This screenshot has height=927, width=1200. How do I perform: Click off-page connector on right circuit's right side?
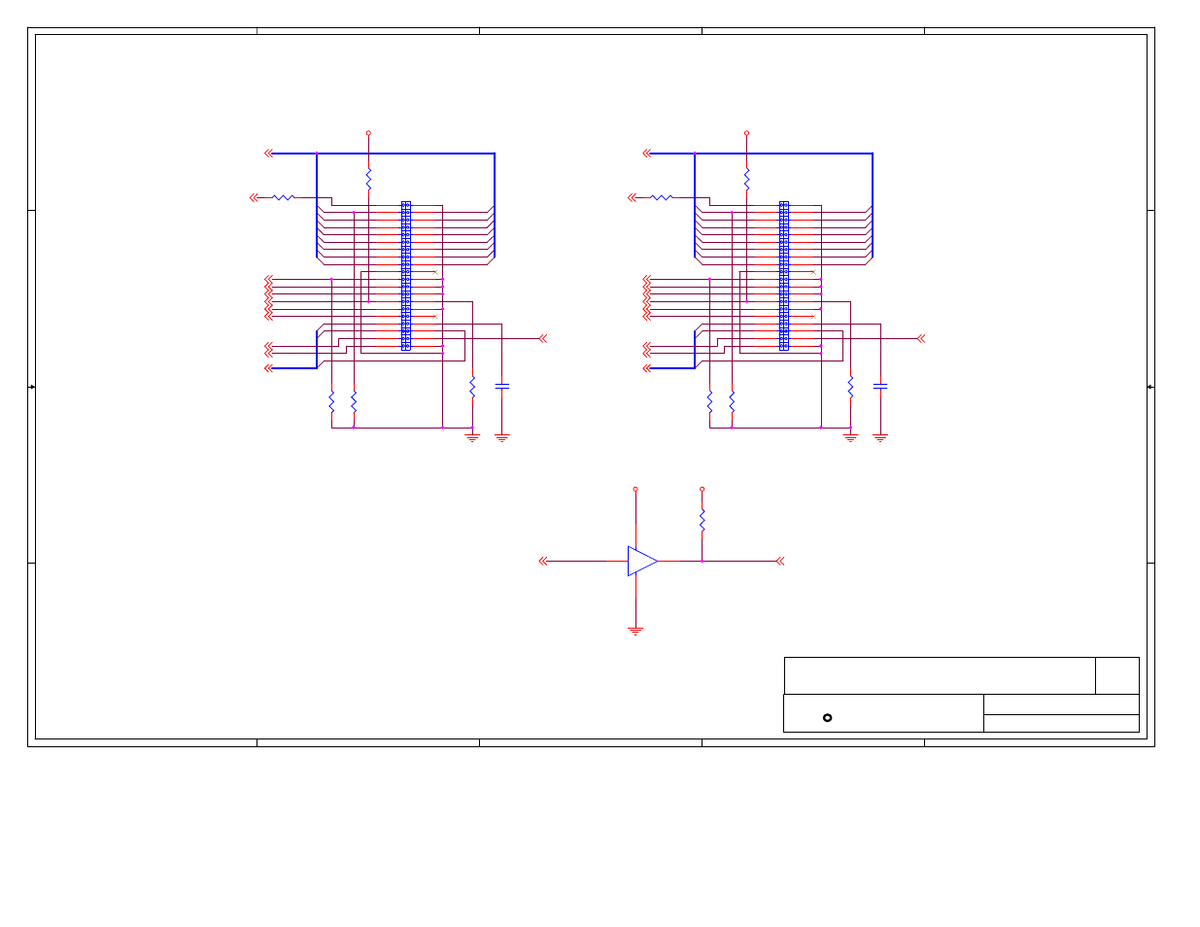click(920, 338)
